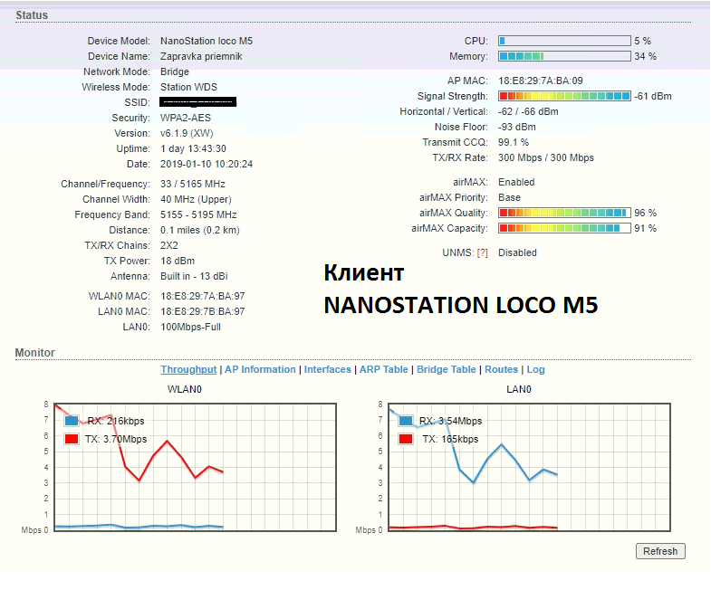The height and width of the screenshot is (590, 711).
Task: Click 'RX: 3.54Mbps' label in LAN0 chart
Action: click(x=451, y=421)
